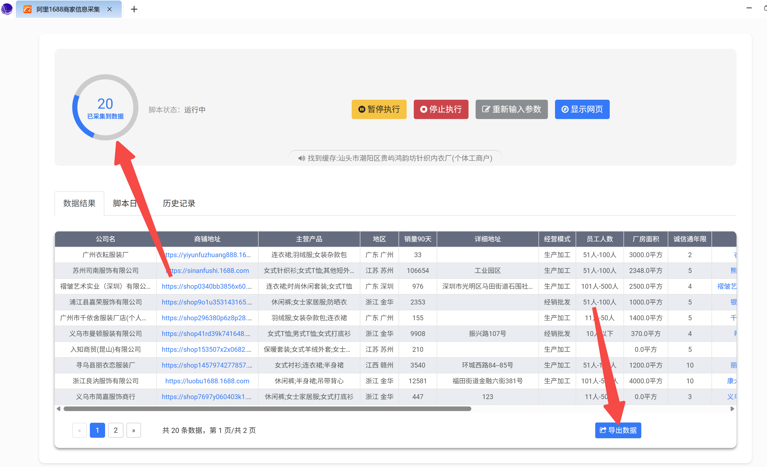Click the 员工人数 column header

[x=600, y=239]
